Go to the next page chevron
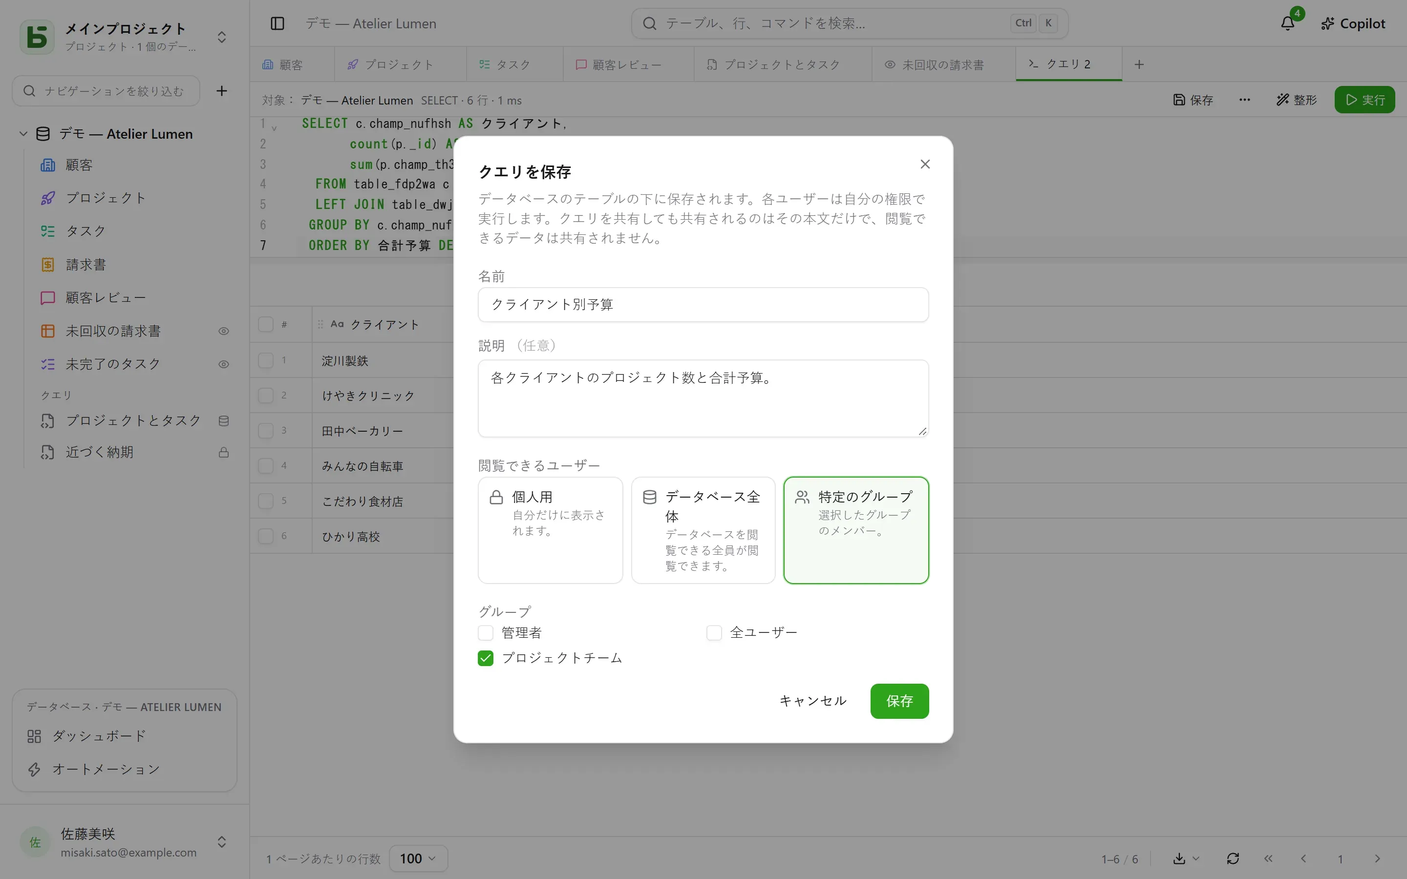Image resolution: width=1407 pixels, height=879 pixels. [1377, 858]
